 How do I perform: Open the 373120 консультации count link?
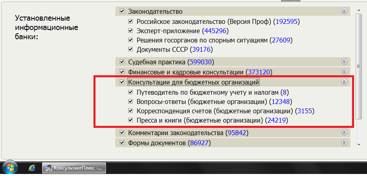[259, 72]
